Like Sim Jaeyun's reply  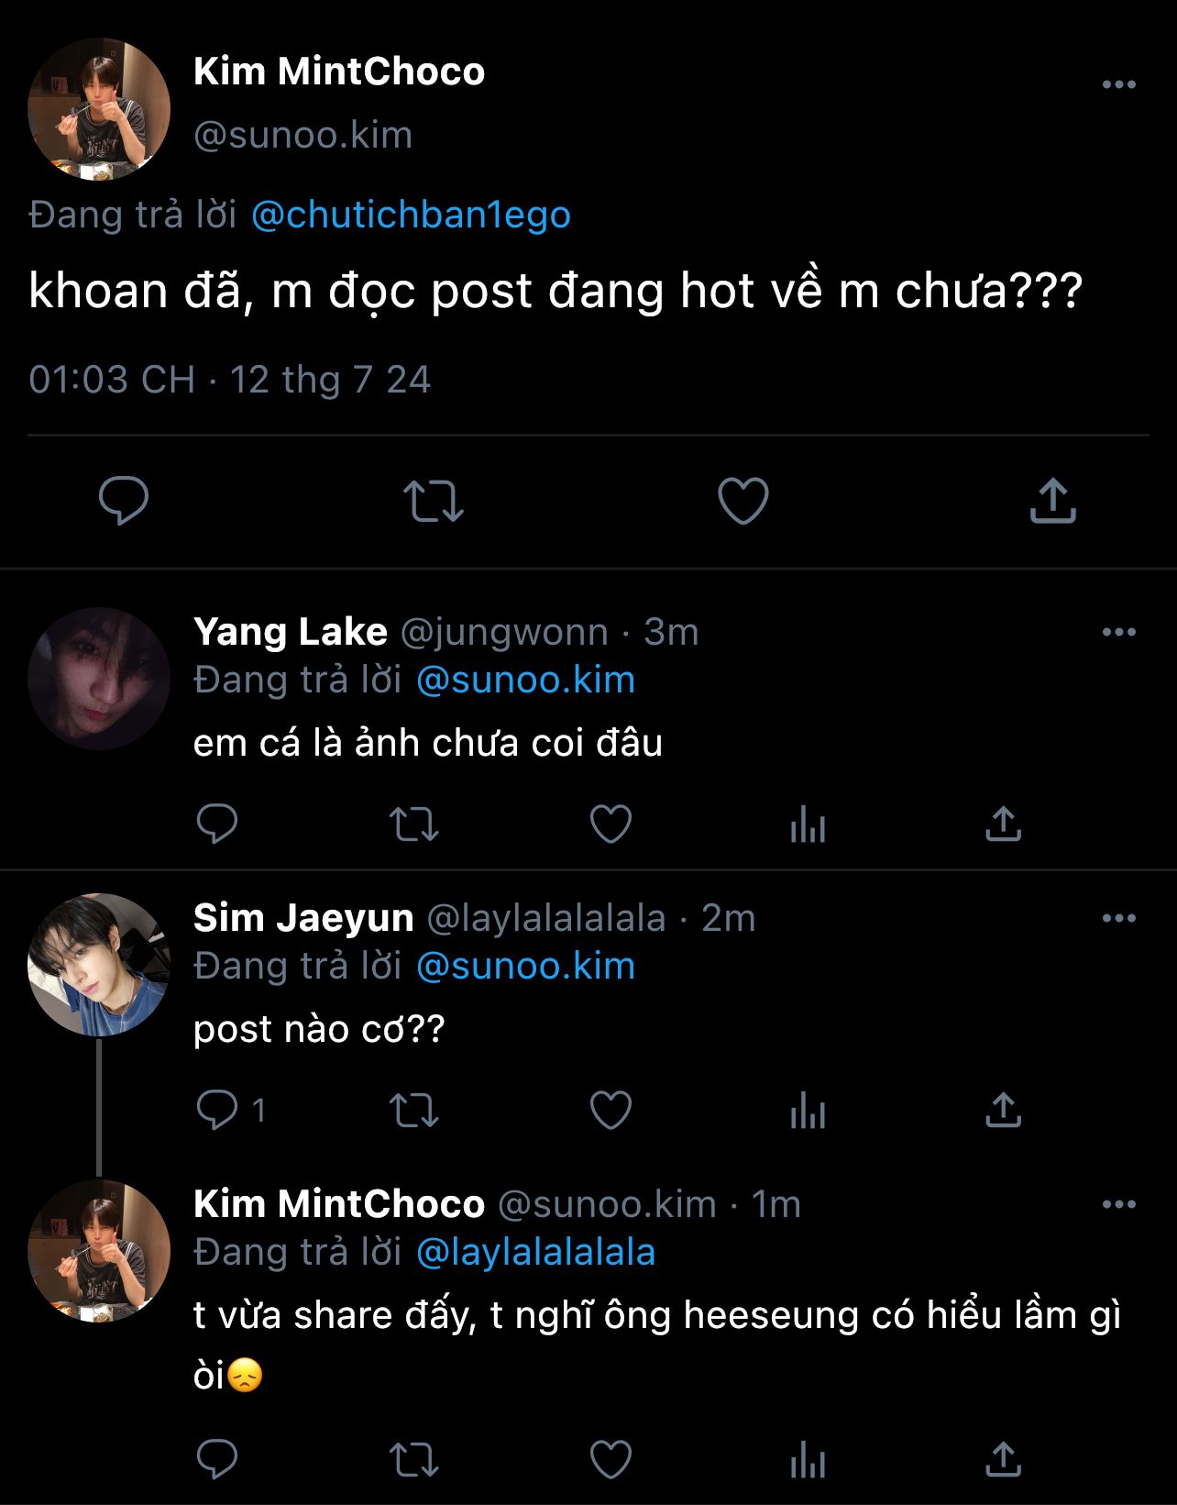coord(610,1110)
